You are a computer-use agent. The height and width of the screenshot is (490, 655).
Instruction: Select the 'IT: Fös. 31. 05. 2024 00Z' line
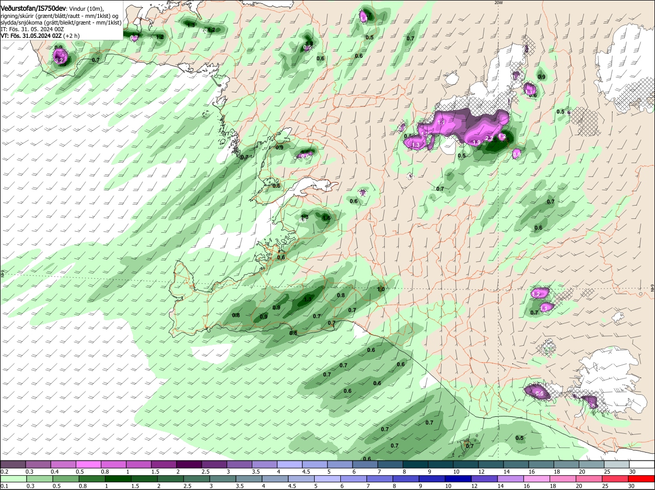click(x=32, y=29)
